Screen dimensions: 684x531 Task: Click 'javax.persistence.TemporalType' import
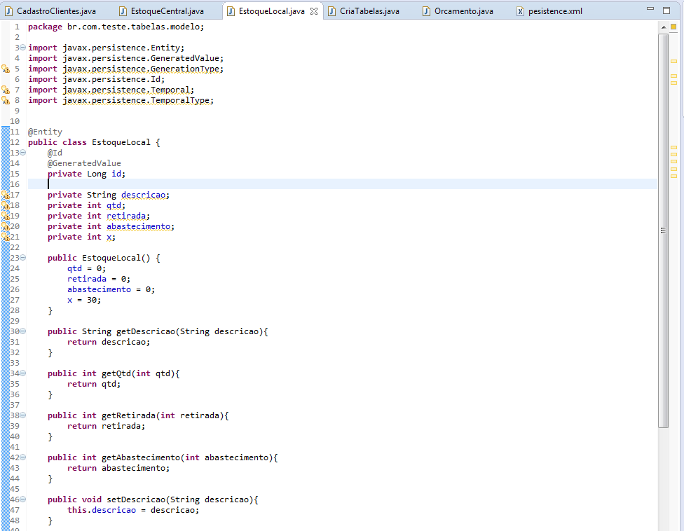click(x=136, y=100)
